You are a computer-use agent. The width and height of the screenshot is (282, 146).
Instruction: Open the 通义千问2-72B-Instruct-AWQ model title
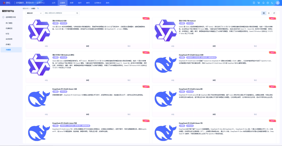[x=63, y=55]
